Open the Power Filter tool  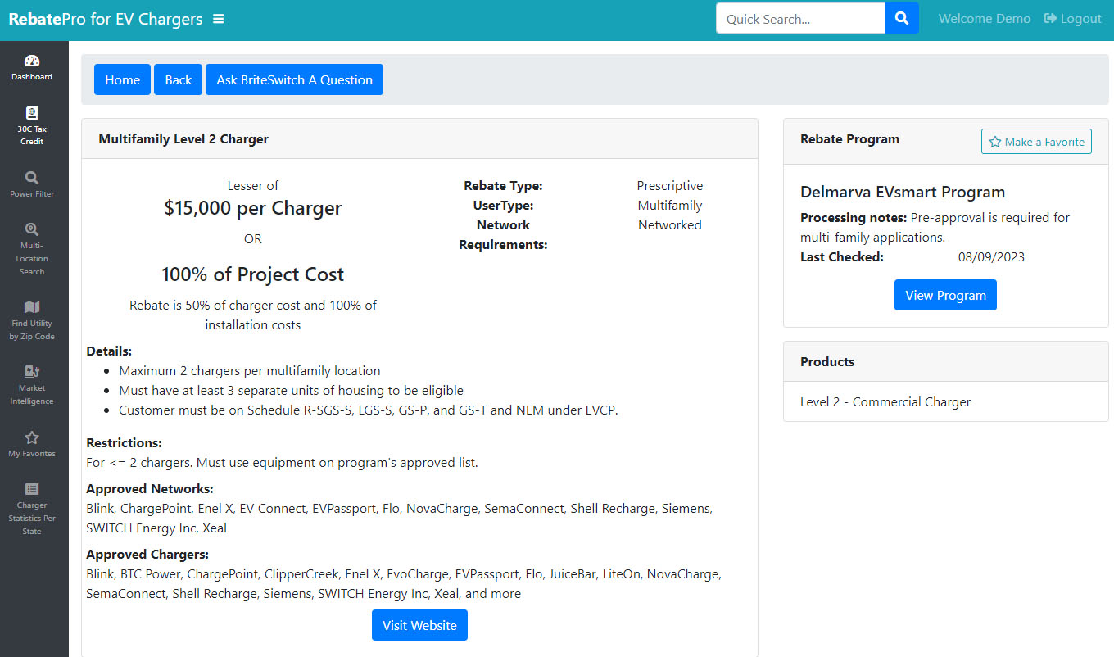[x=32, y=184]
